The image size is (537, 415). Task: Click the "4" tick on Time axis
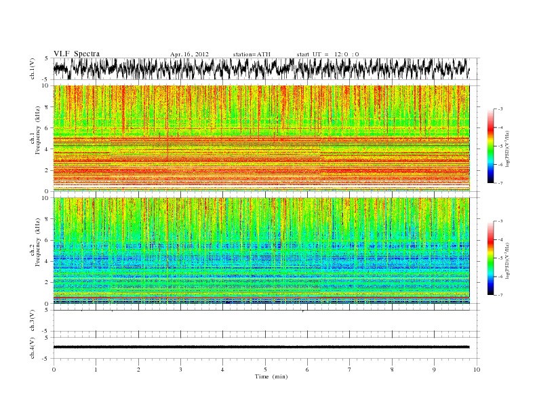(x=222, y=370)
